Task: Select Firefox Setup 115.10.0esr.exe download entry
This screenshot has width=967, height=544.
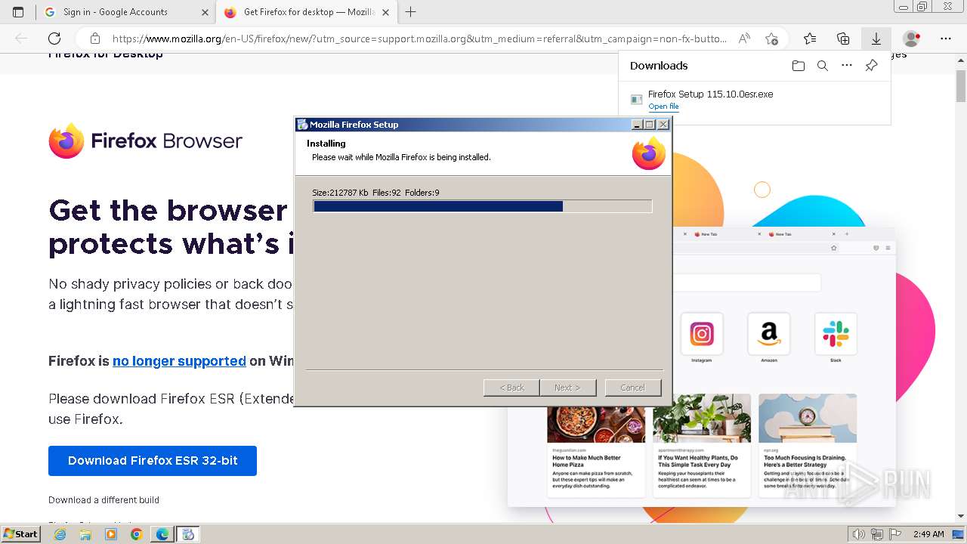Action: [754, 100]
